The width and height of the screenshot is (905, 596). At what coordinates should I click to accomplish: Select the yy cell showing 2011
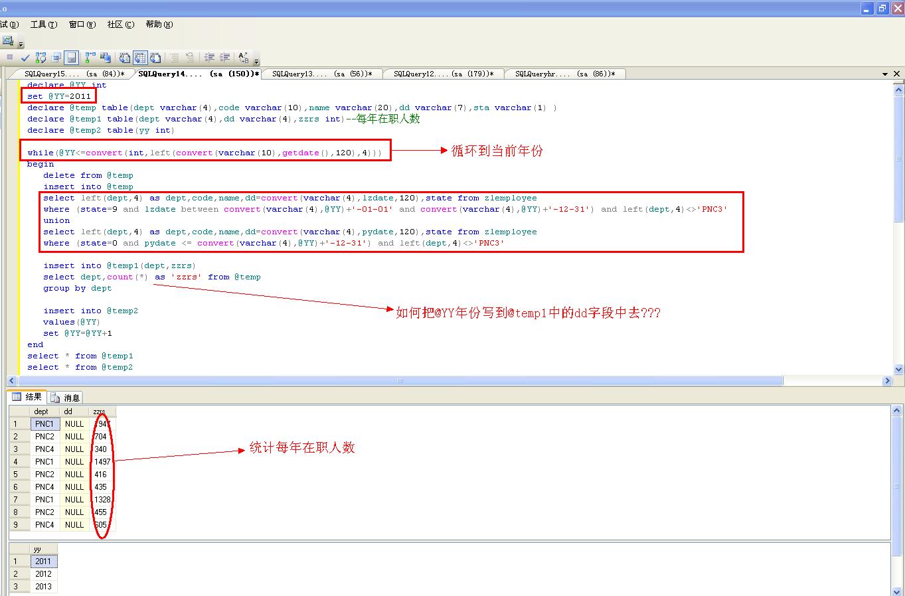(44, 561)
